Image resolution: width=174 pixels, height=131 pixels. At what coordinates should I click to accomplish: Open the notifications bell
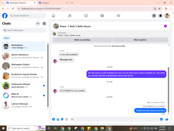160,16
